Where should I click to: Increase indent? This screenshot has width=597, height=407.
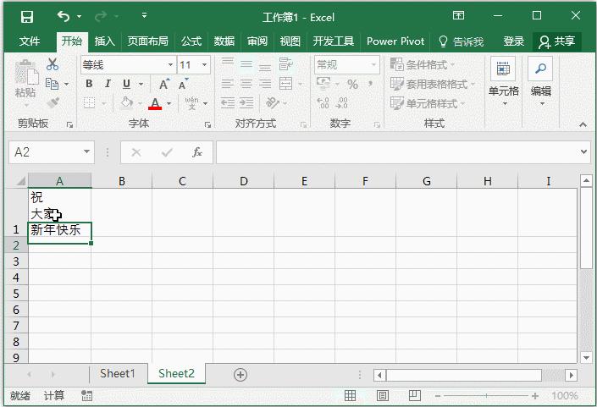pos(246,102)
